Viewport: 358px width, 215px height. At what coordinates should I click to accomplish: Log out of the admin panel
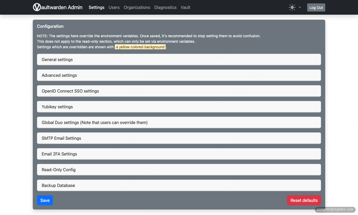pyautogui.click(x=316, y=7)
